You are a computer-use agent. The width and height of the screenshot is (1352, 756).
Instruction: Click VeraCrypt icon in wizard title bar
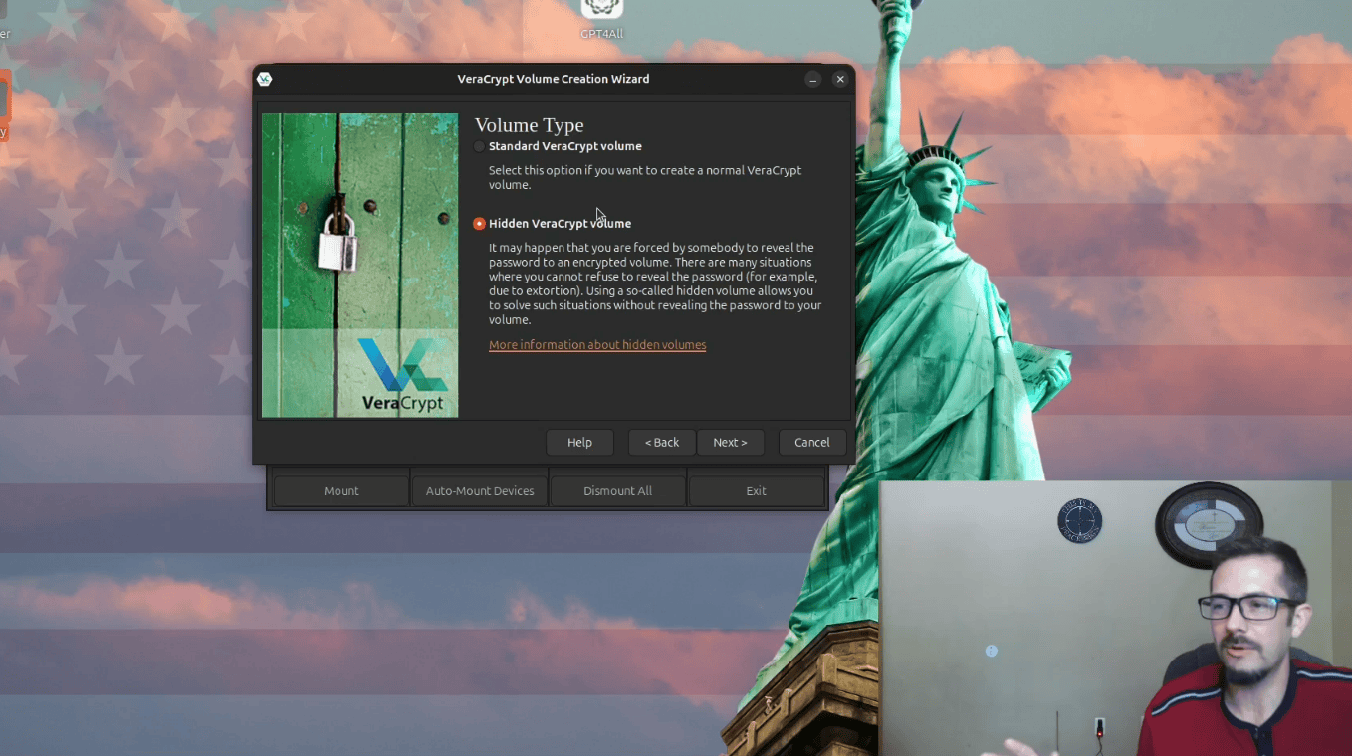coord(264,79)
